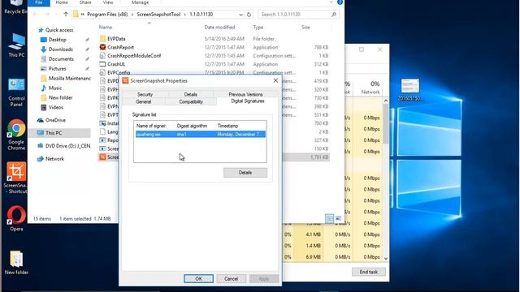Click the signature Details button
The image size is (520, 292).
click(245, 173)
